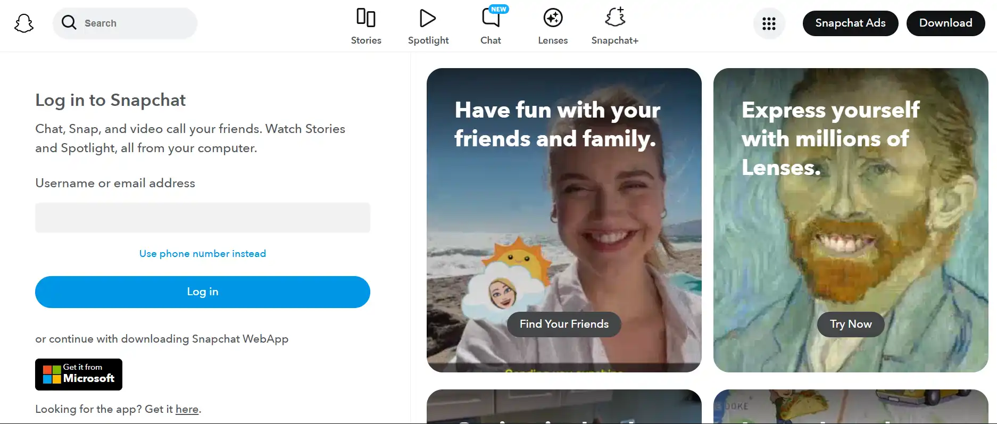Open the 'Have fun with your friends' card
Viewport: 997px width, 424px height.
[x=564, y=220]
